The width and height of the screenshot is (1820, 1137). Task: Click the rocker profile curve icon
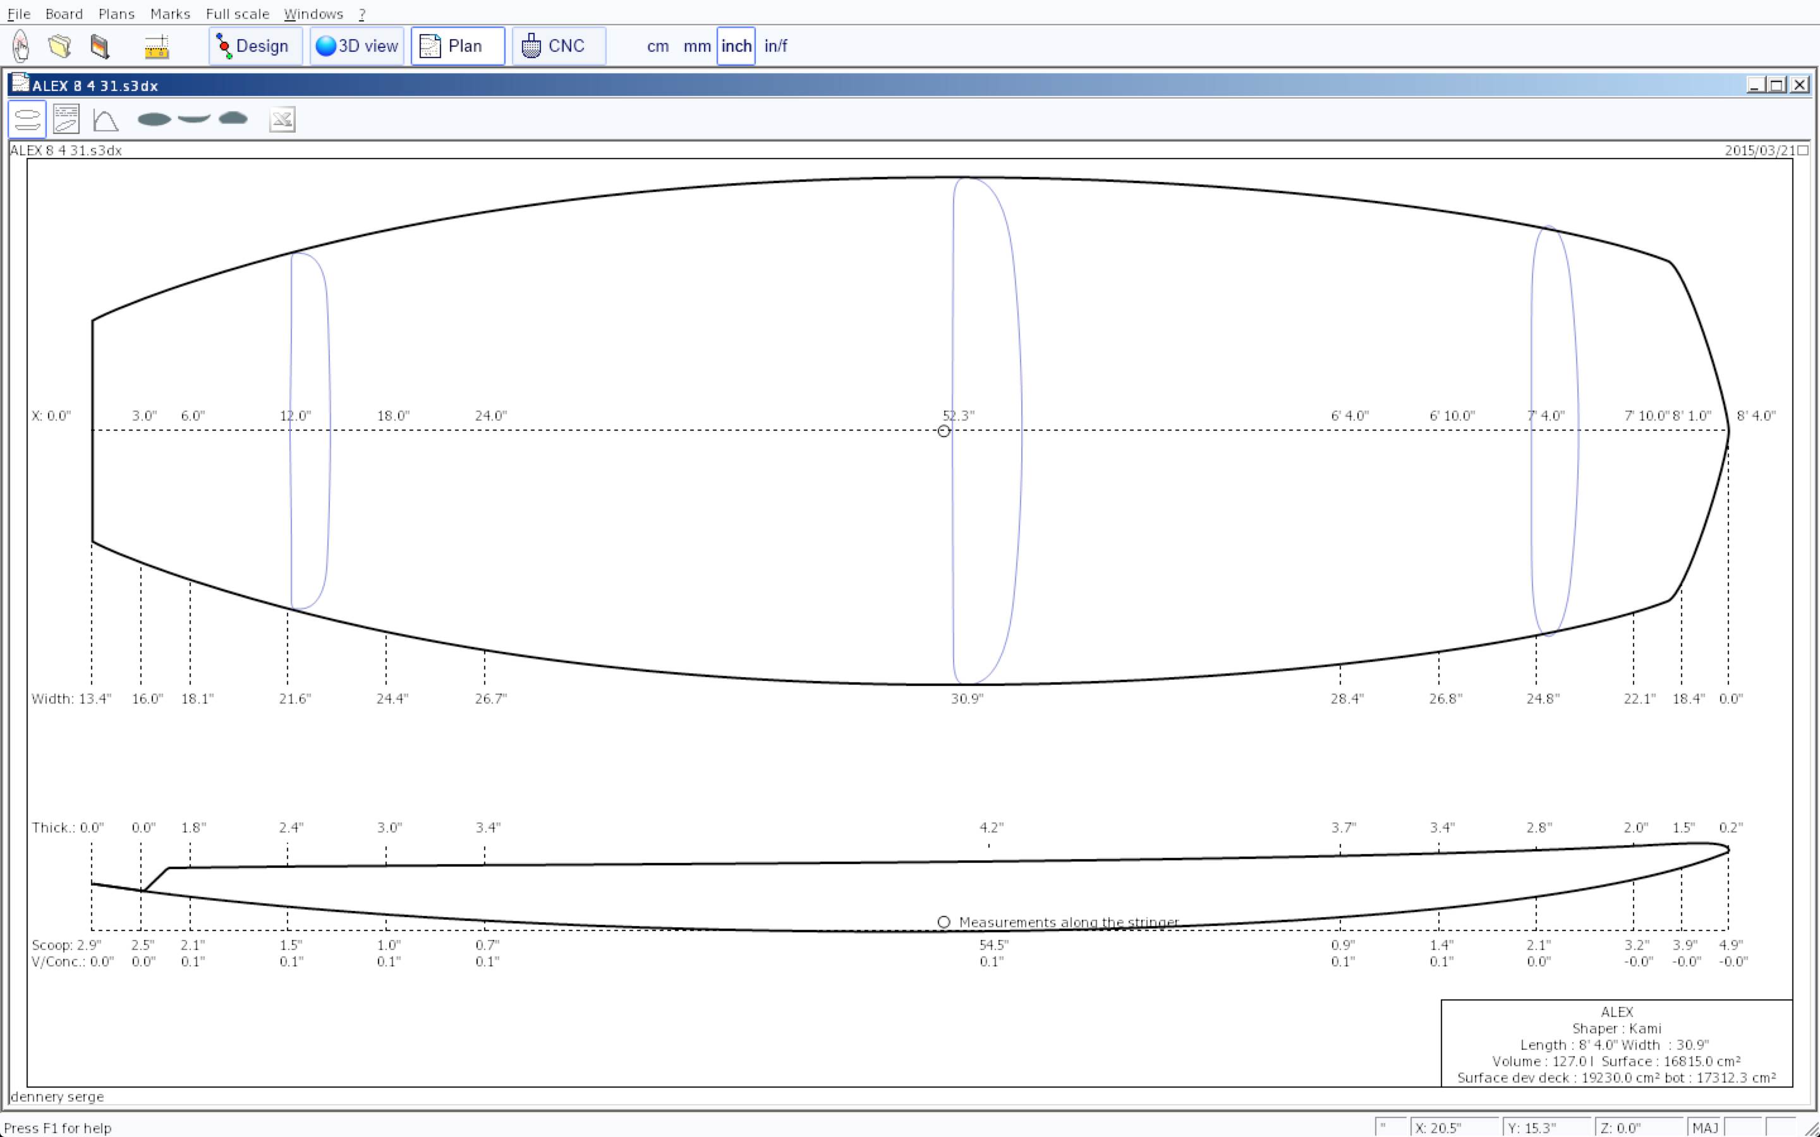194,118
